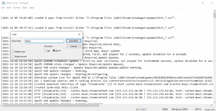The image size is (216, 111).
Task: Close the Find dialog with X
Action: [x=79, y=35]
